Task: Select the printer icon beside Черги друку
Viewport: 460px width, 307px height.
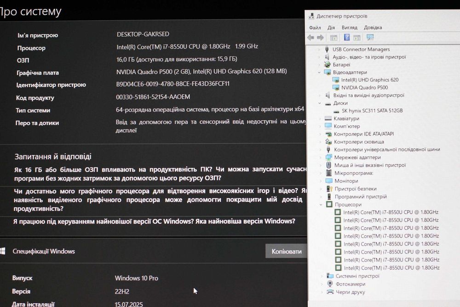Action: [330, 292]
